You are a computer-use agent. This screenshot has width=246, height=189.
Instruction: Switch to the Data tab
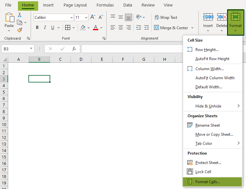[x=128, y=5]
